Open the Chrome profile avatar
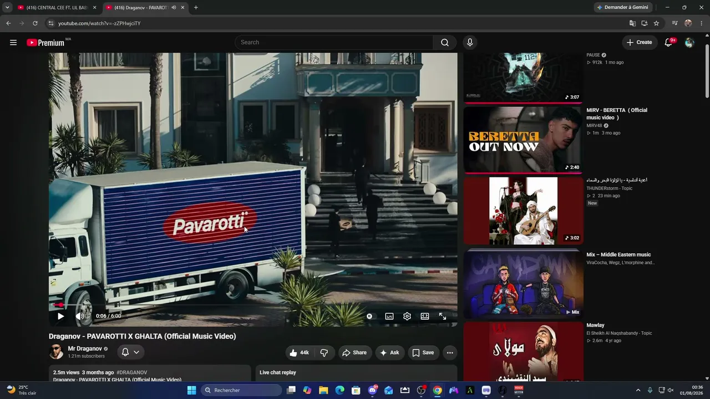Image resolution: width=710 pixels, height=399 pixels. 688,23
